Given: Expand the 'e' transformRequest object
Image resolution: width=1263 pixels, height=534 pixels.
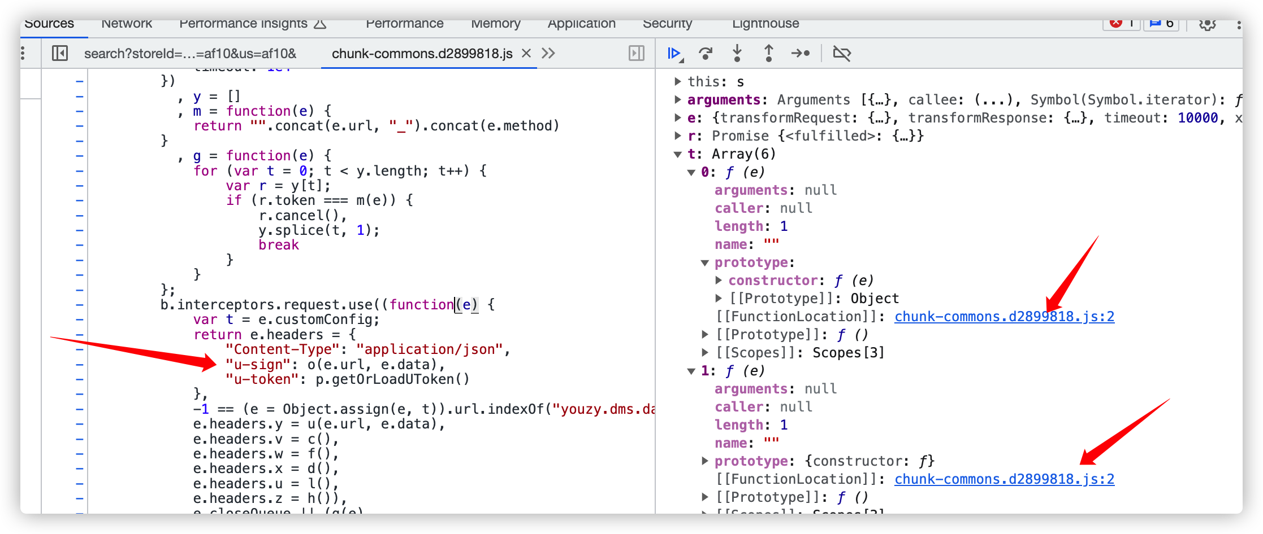Looking at the screenshot, I should (x=677, y=118).
